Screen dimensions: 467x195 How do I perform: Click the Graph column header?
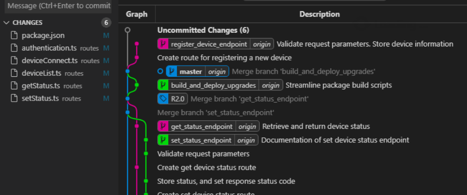(137, 14)
